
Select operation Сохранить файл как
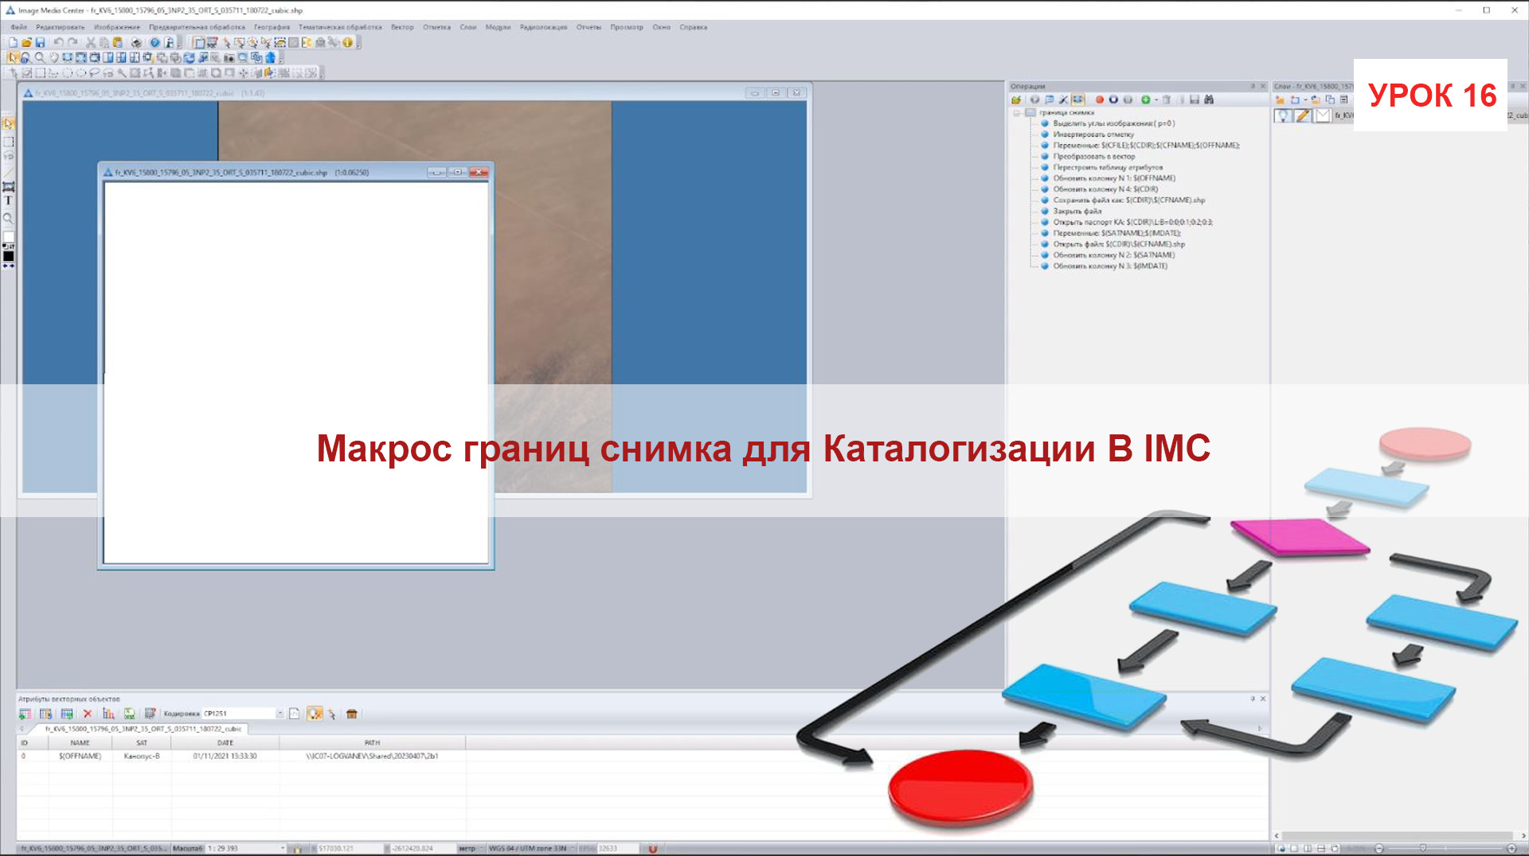coord(1128,200)
